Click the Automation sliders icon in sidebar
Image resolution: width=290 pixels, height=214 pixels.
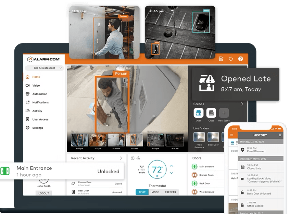[x=27, y=94]
